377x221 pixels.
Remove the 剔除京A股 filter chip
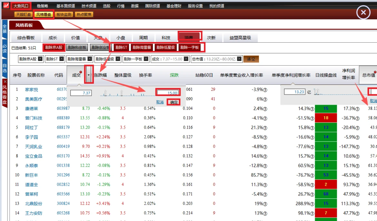click(x=40, y=59)
